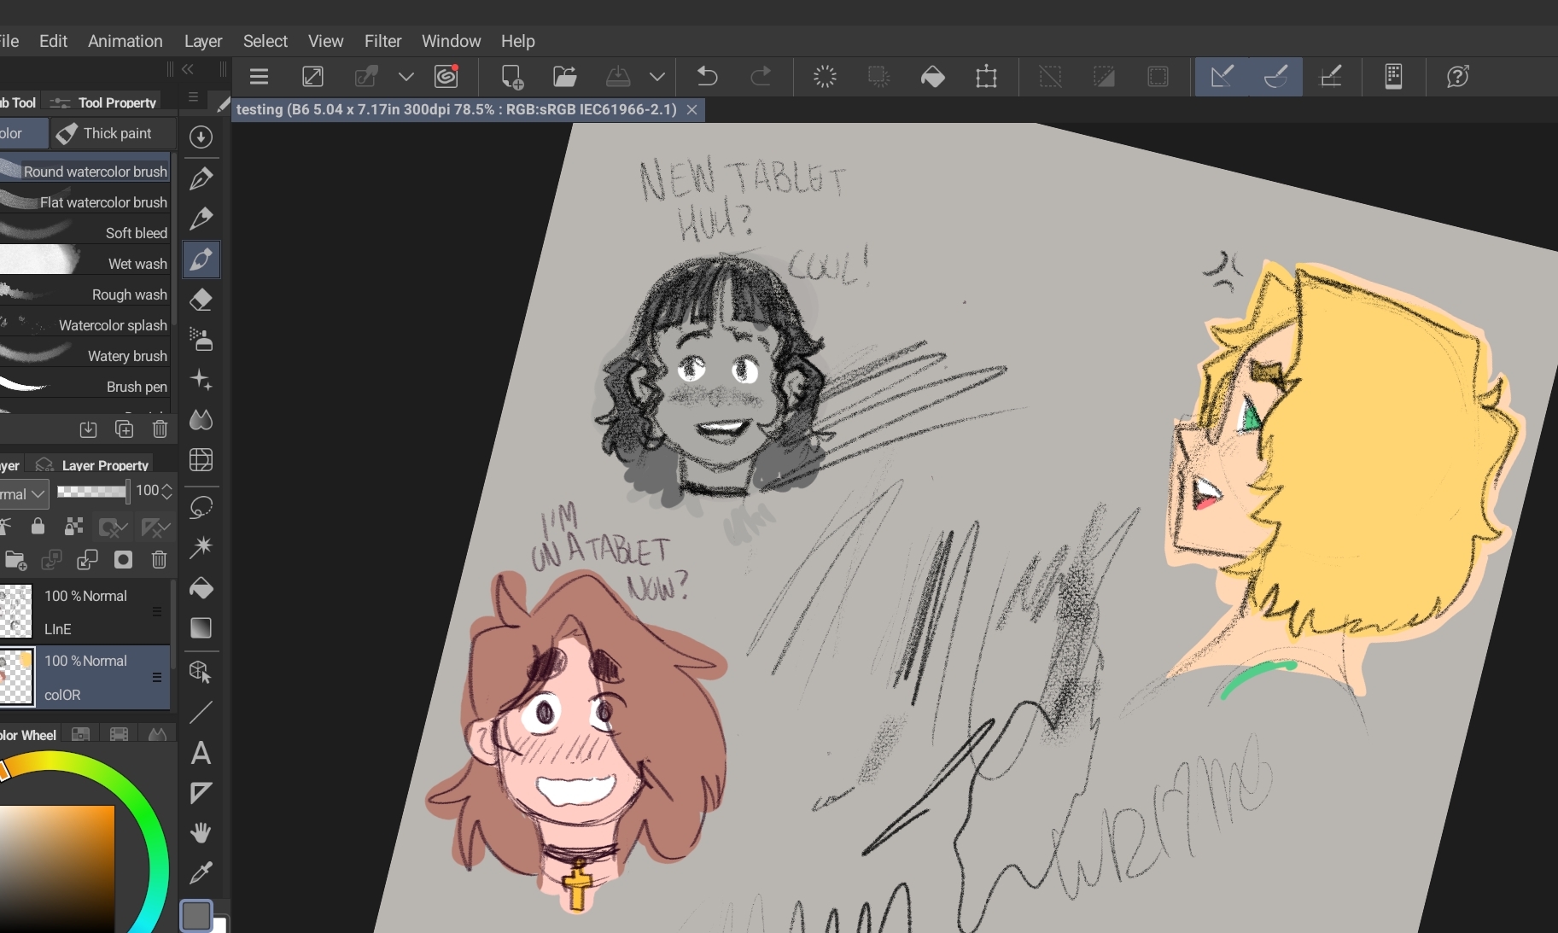Click the Undo arrow in the command bar
This screenshot has width=1558, height=933.
tap(707, 77)
